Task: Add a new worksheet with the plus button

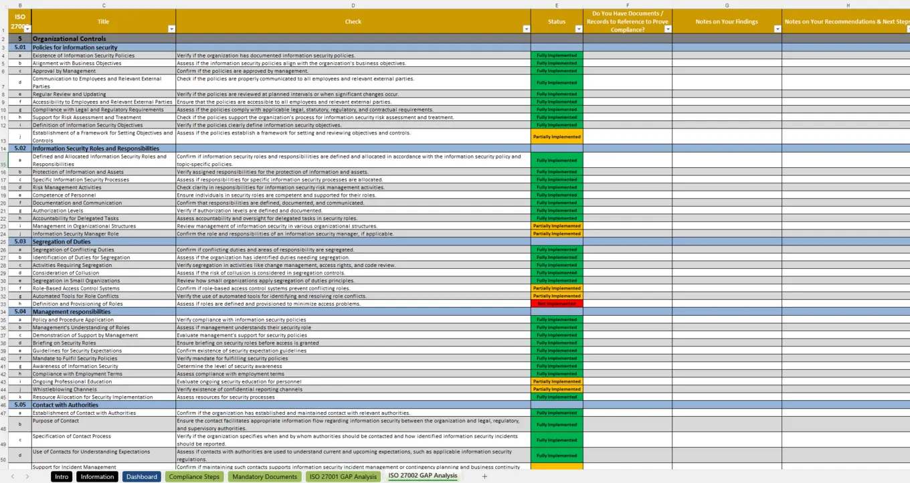Action: [x=483, y=476]
